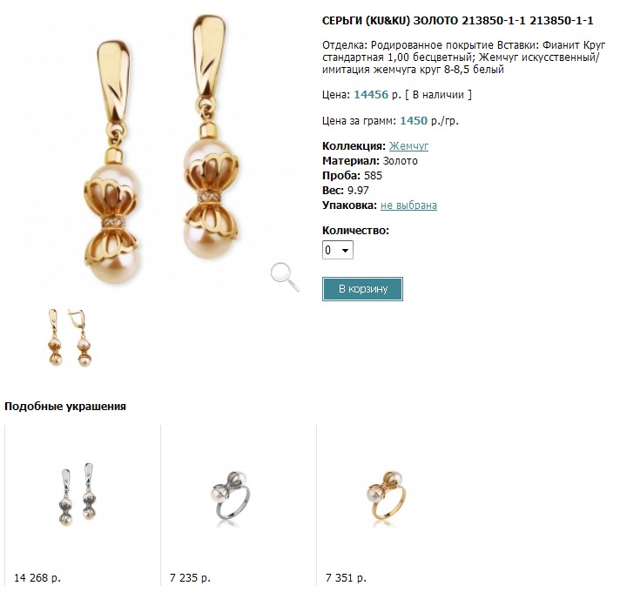
Task: Choose packaging via не выбрана link
Action: (x=408, y=205)
